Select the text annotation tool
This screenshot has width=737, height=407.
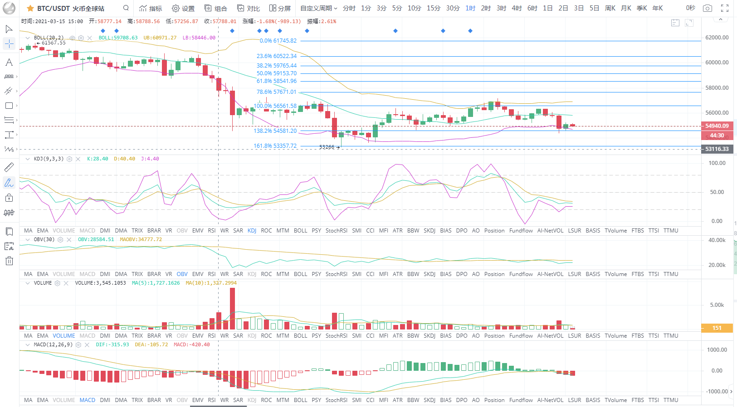coord(9,62)
